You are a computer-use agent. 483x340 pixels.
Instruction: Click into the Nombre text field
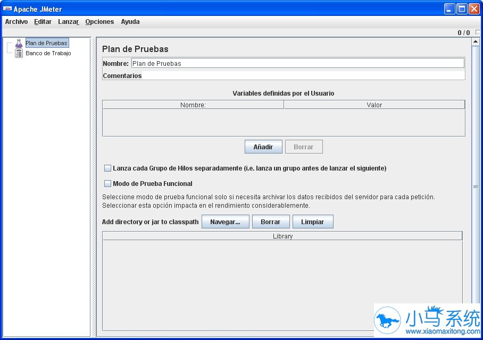coord(297,63)
